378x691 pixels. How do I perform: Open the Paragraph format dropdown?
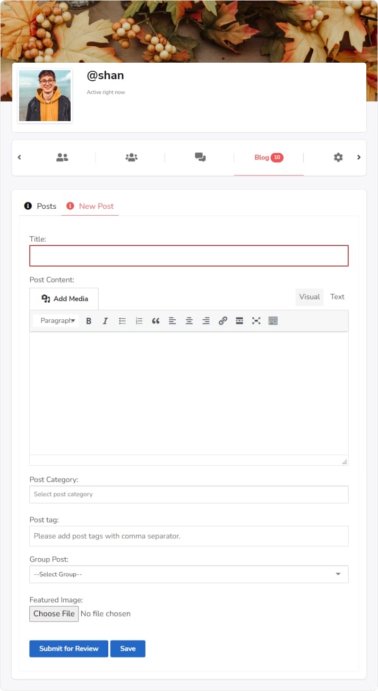(x=56, y=321)
